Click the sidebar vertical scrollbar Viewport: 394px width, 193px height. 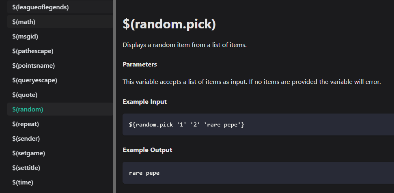[x=114, y=96]
